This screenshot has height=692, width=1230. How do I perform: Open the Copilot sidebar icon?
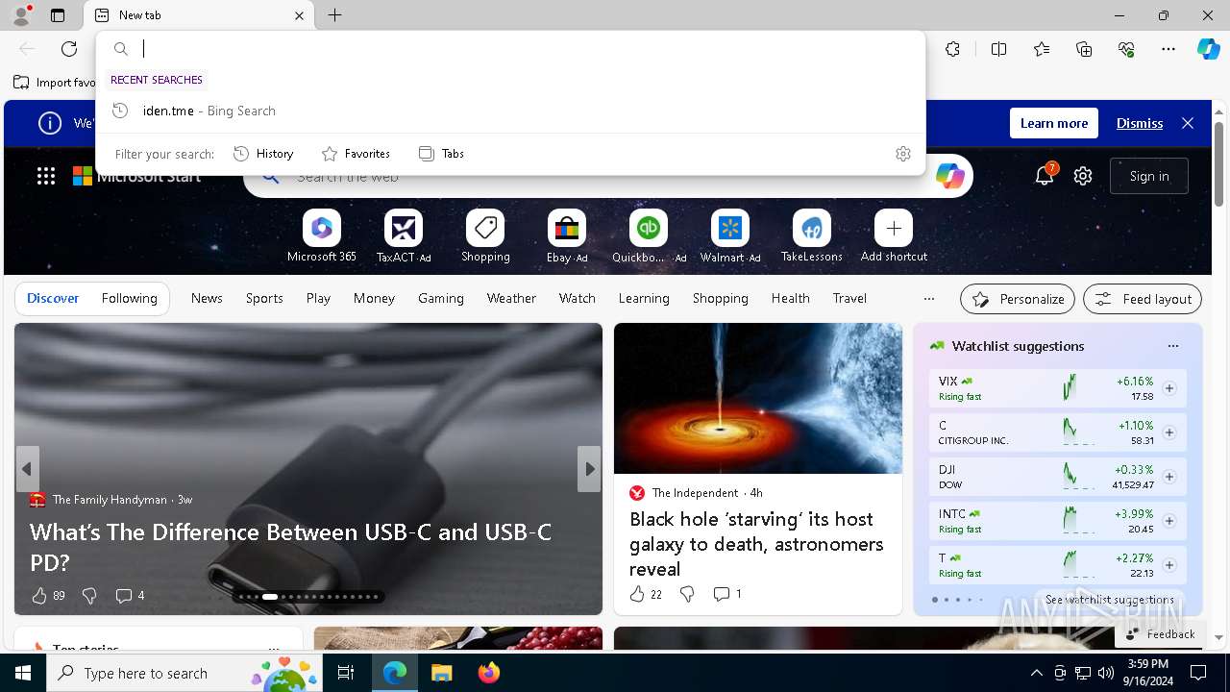coord(1208,49)
